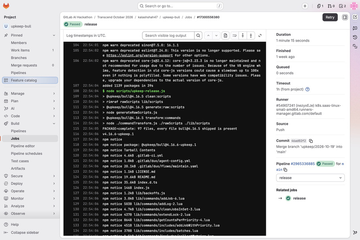
Task: Open merge requests counter icon
Action: [331, 6]
